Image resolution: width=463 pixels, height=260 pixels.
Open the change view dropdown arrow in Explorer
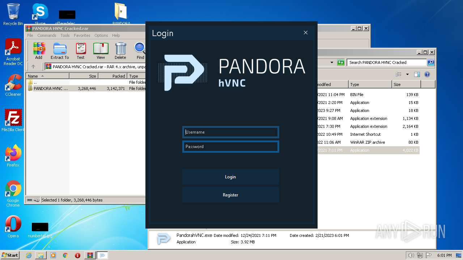pos(407,74)
